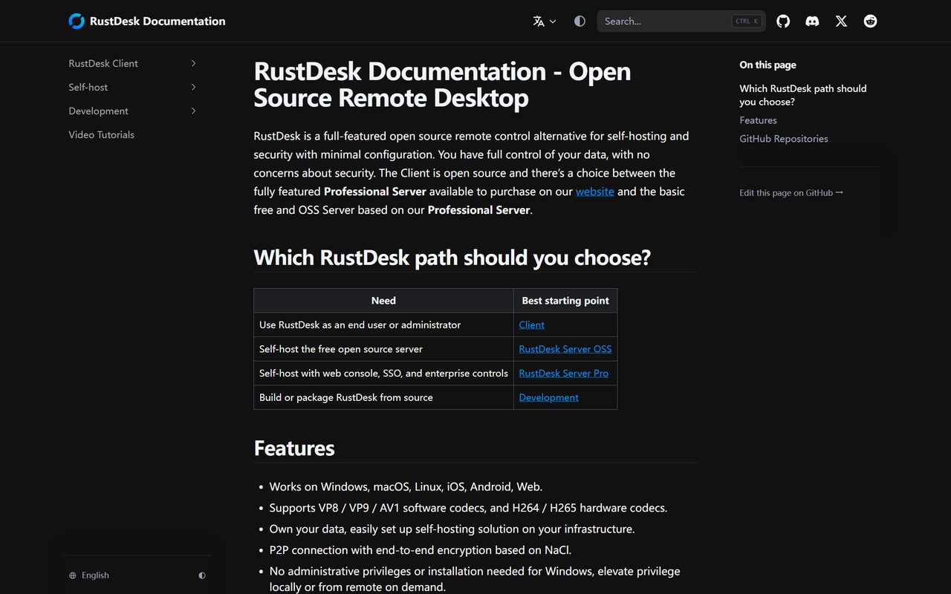Jump to 'Which RustDesk path should you choose?' in On this page

[x=803, y=95]
